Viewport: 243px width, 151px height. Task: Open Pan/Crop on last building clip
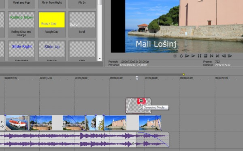tap(153, 122)
